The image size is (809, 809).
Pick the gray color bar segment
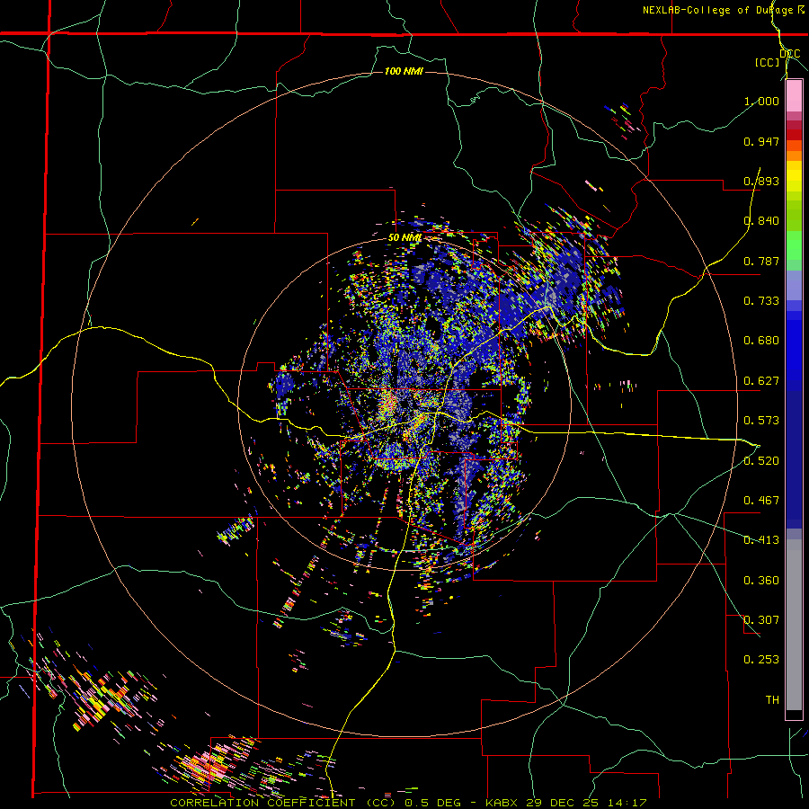pyautogui.click(x=794, y=625)
